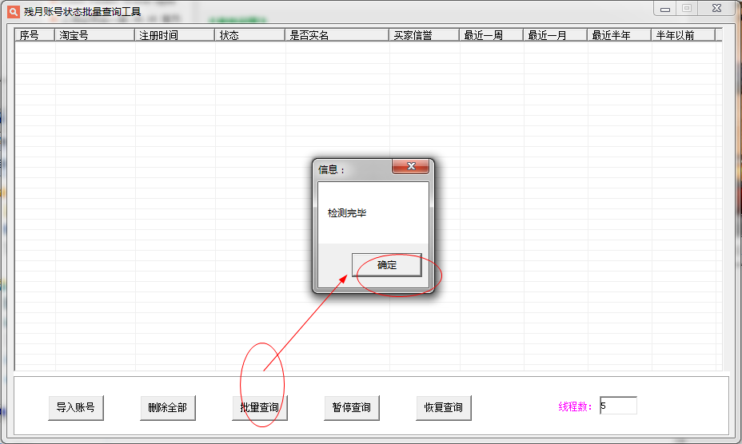Click the 半年以前 column header
742x444 pixels.
tap(683, 35)
